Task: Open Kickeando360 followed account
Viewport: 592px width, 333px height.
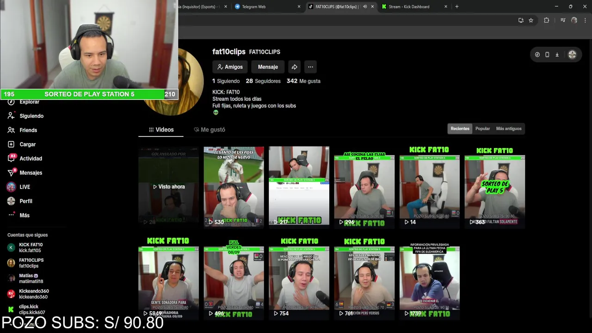Action: (x=28, y=294)
